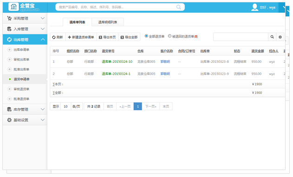Switch to the 退库明细列表 tab
This screenshot has width=293, height=177.
[x=108, y=22]
